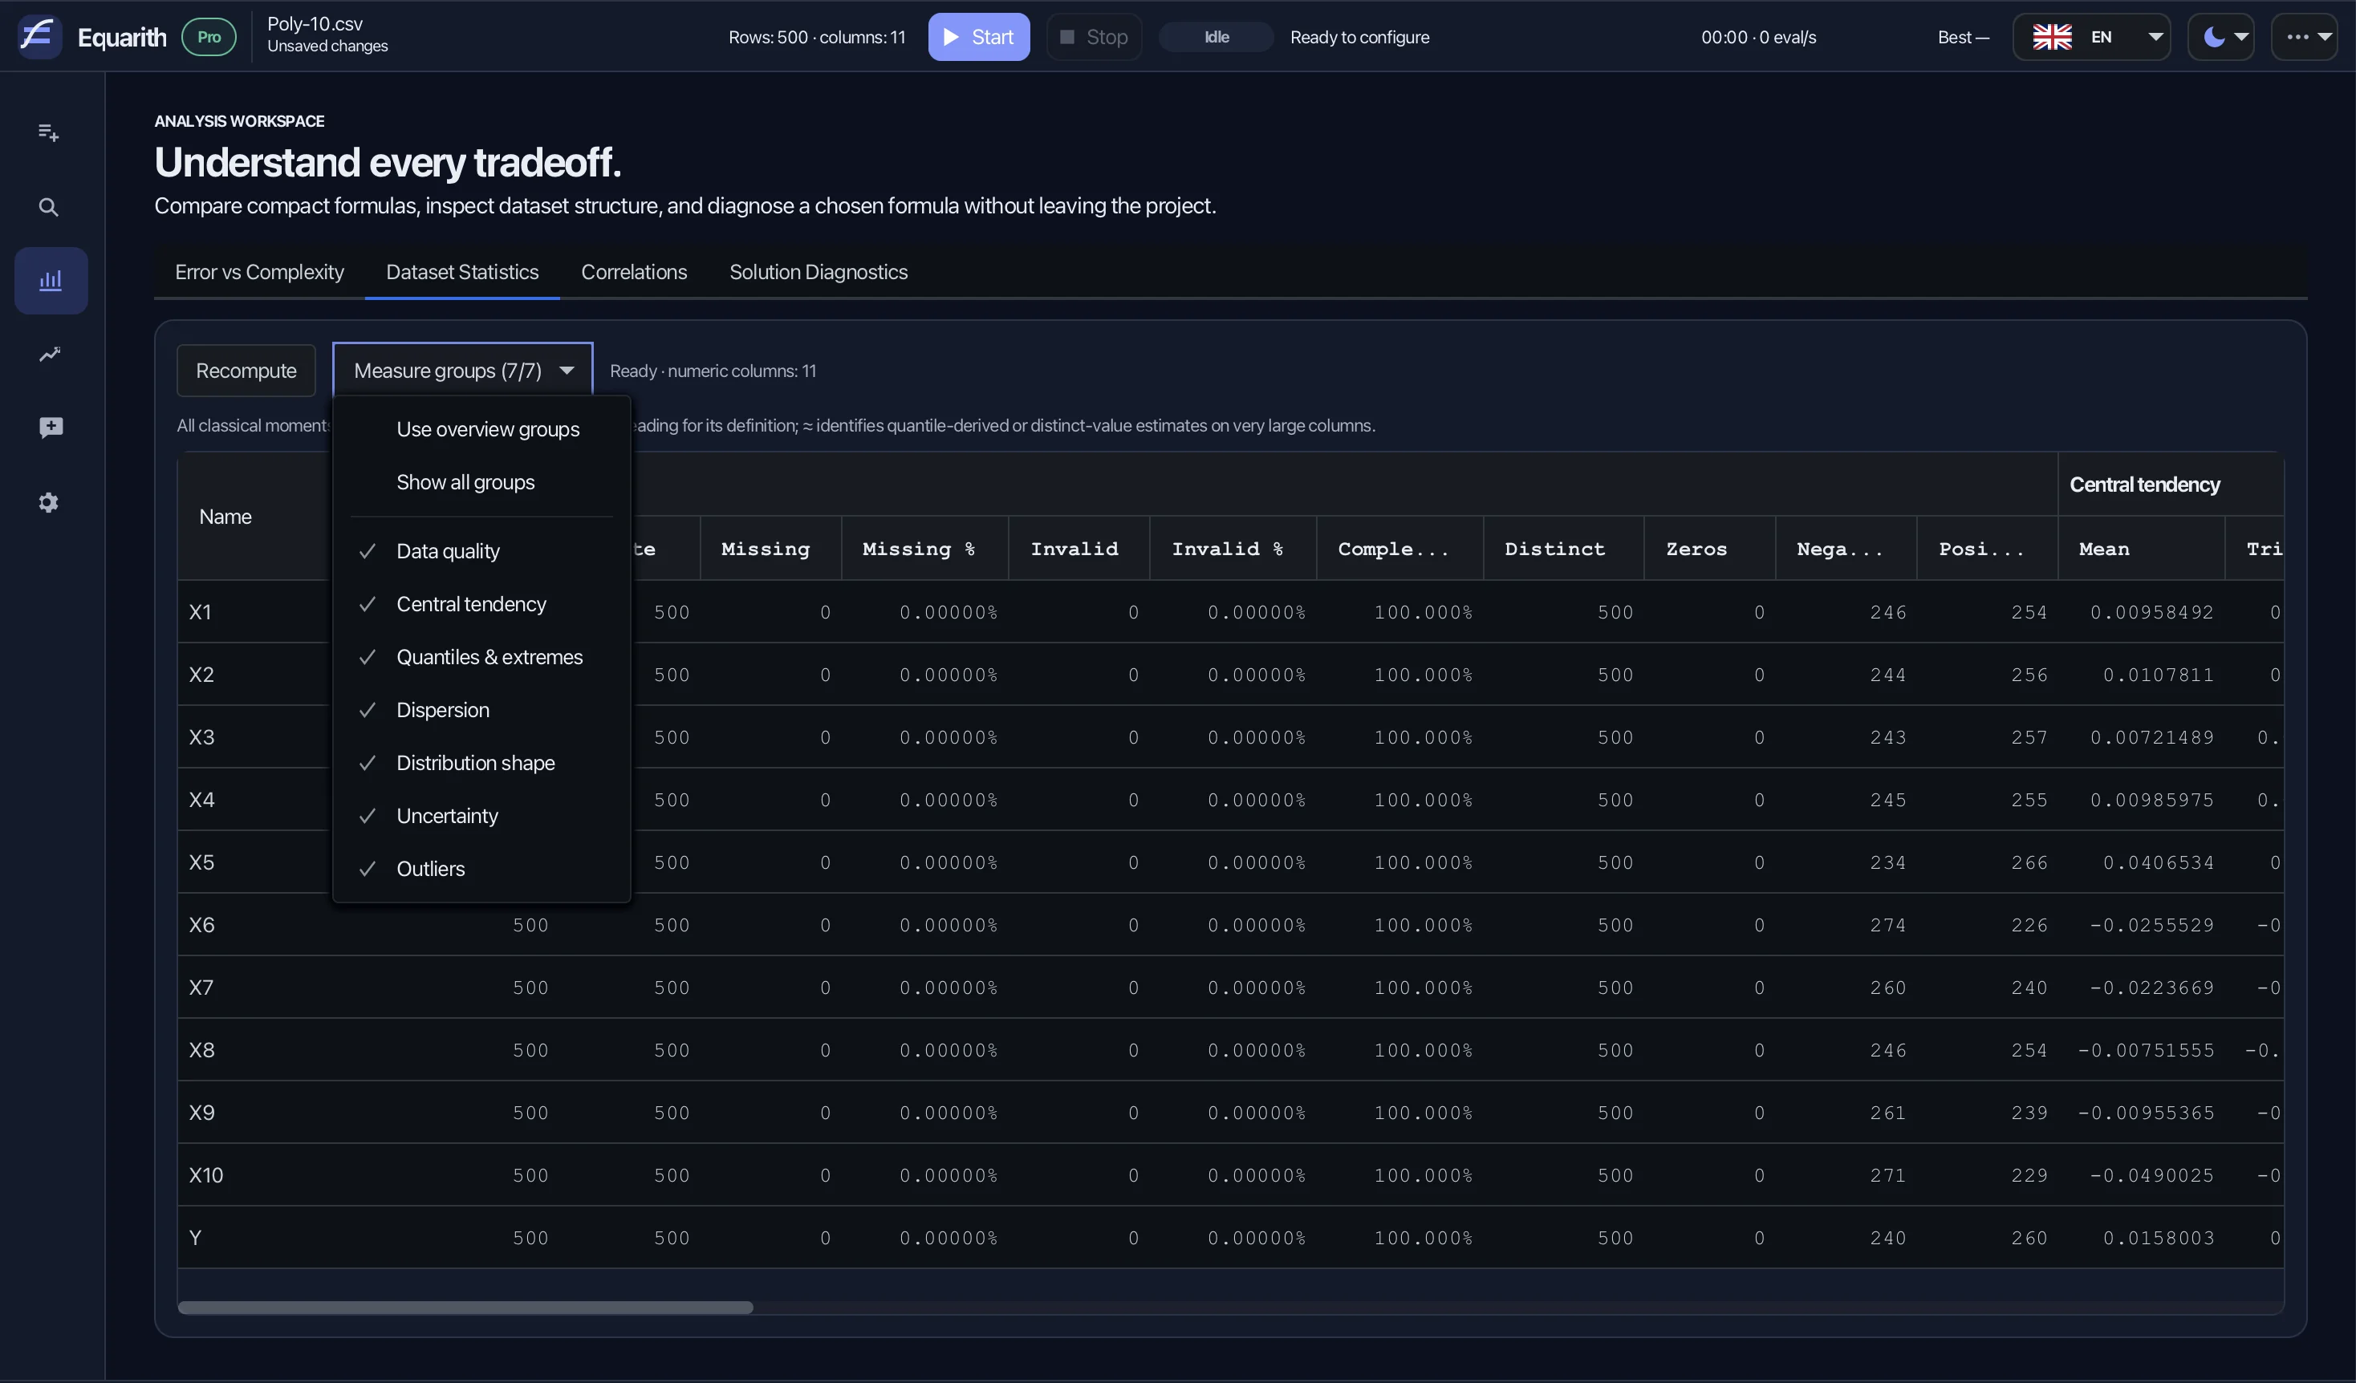Toggle the Dispersion group
Viewport: 2356px width, 1383px height.
481,710
